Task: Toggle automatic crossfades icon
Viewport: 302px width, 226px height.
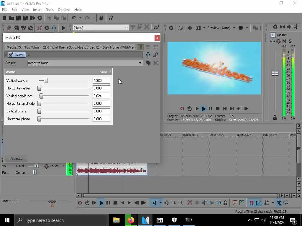Action: tap(259, 203)
